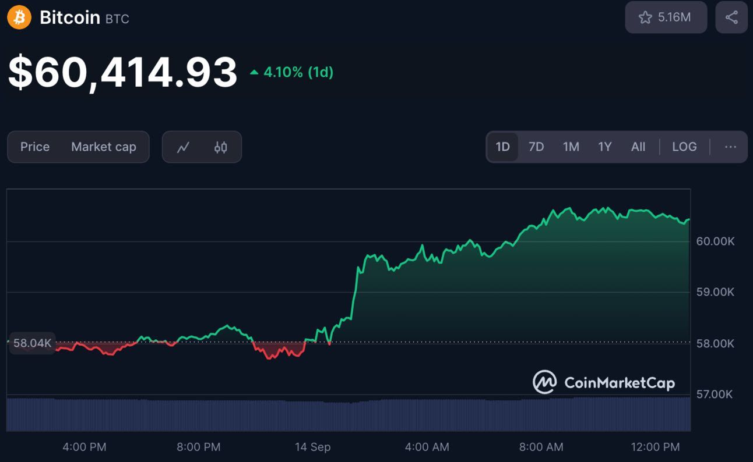Click the green 4.10% (1d) change indicator
753x462 pixels.
click(291, 73)
